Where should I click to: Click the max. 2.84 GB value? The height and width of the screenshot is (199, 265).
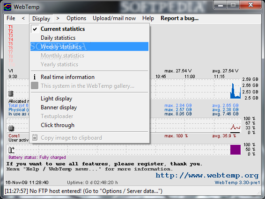coord(178,106)
